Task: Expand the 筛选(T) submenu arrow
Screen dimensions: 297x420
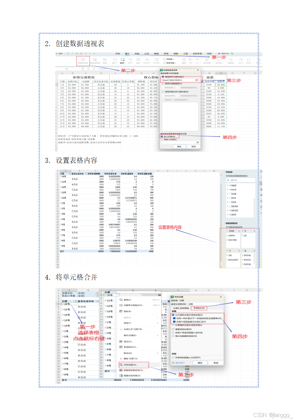Action: click(158, 323)
